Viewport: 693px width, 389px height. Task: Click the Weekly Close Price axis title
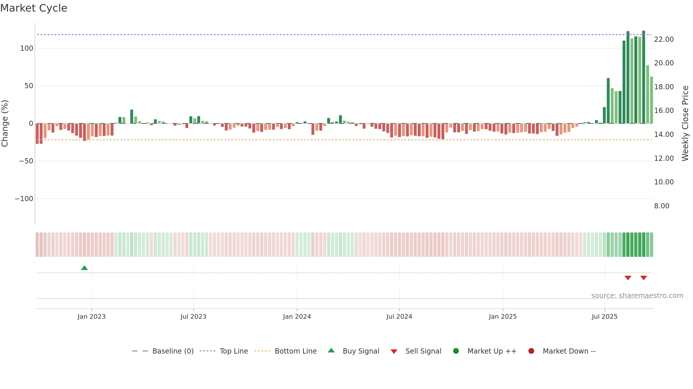click(685, 123)
